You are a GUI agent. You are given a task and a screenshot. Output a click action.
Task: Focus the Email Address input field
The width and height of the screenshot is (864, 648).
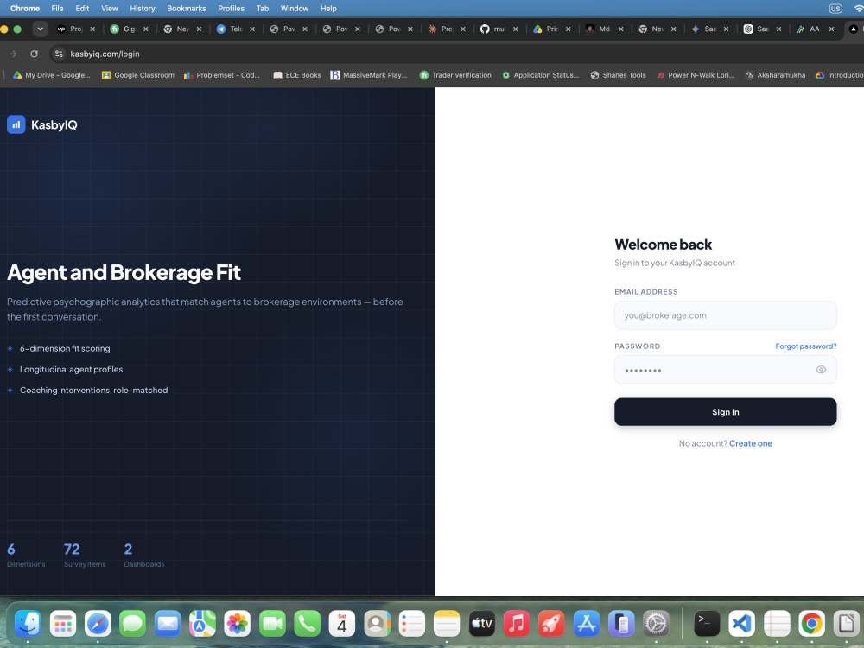[725, 315]
